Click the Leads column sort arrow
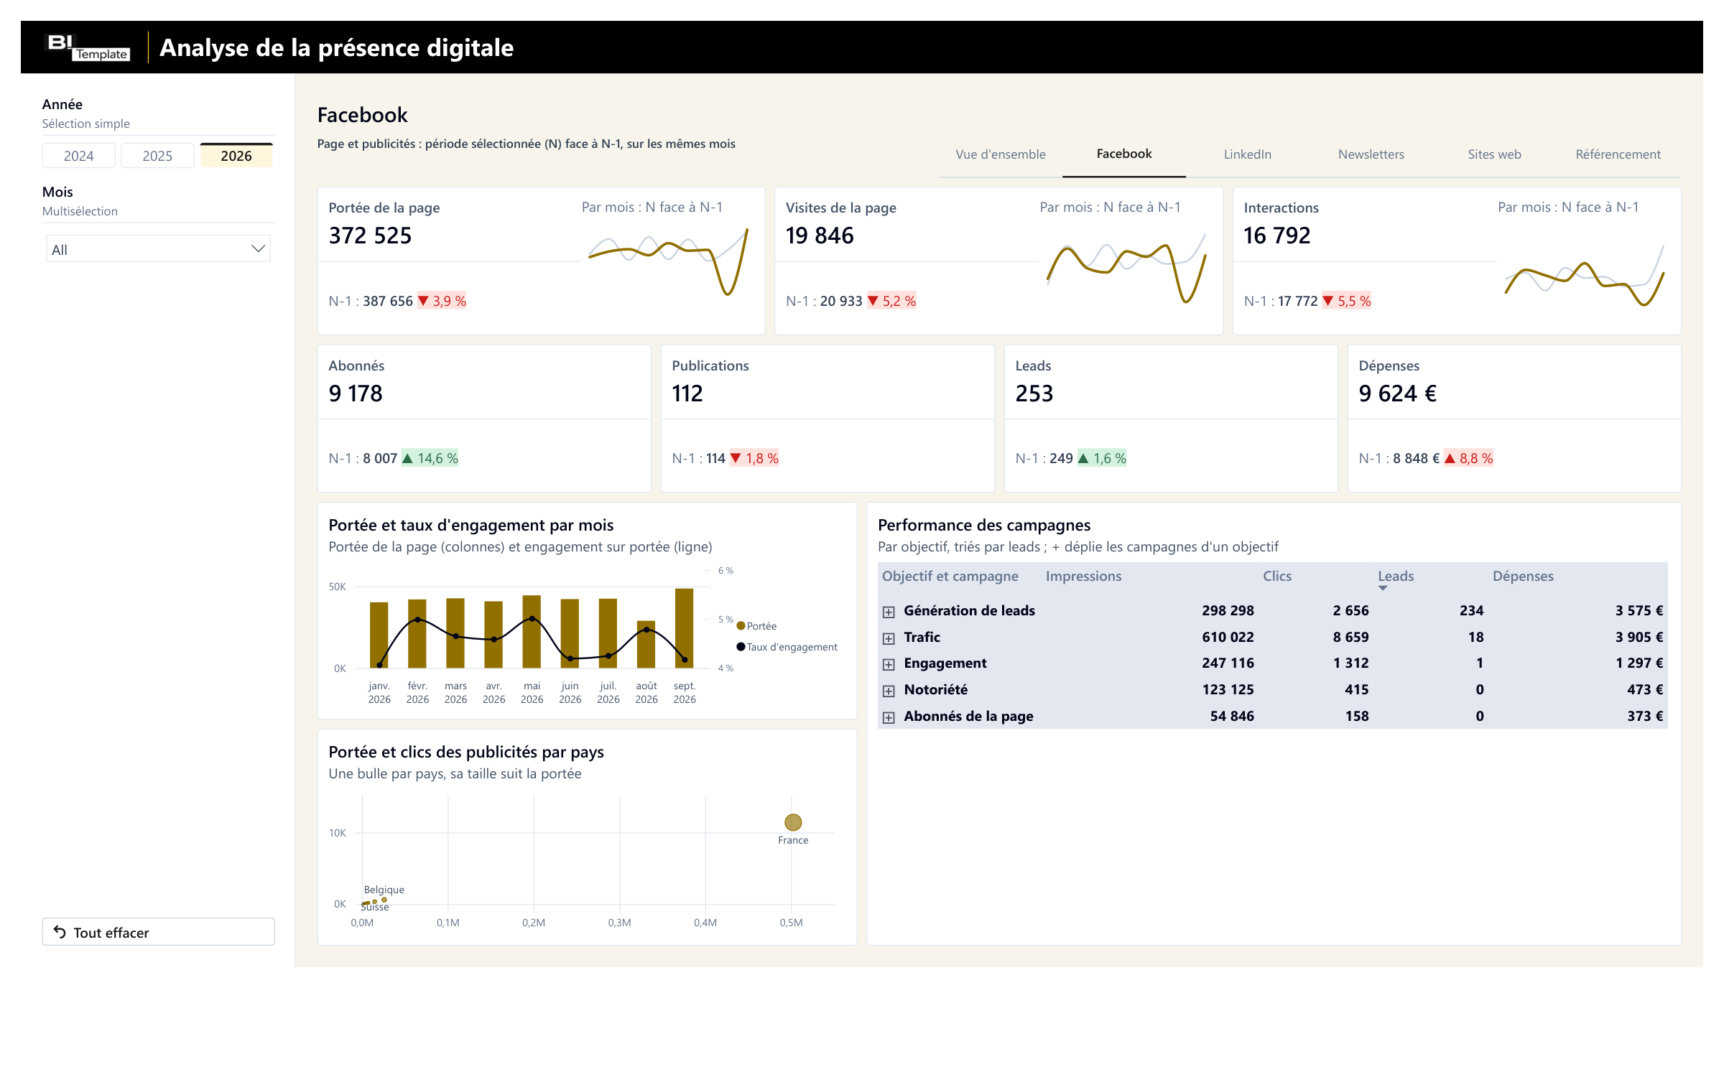This screenshot has width=1724, height=1077. pyautogui.click(x=1383, y=588)
